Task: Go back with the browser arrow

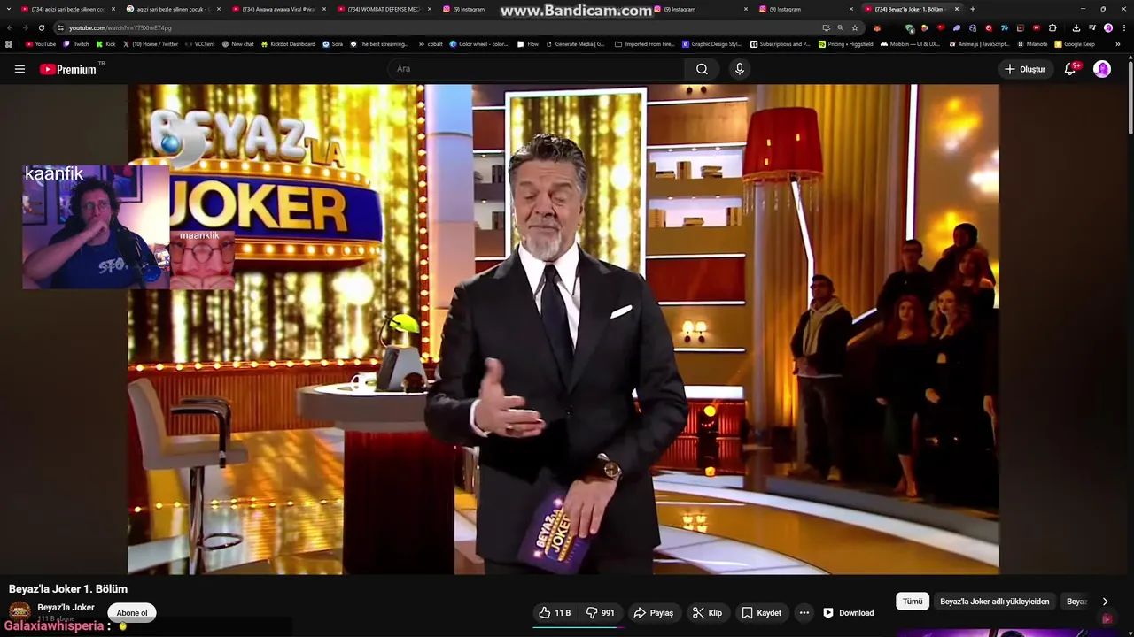Action: 9,27
